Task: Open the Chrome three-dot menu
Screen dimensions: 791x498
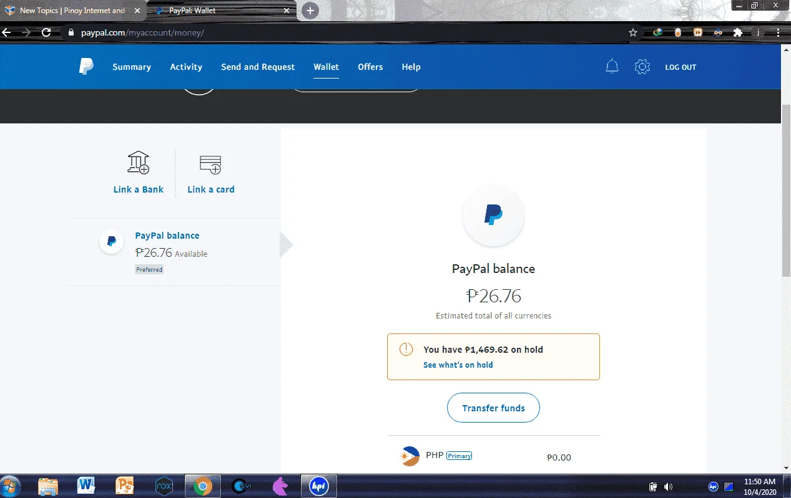Action: pos(778,32)
